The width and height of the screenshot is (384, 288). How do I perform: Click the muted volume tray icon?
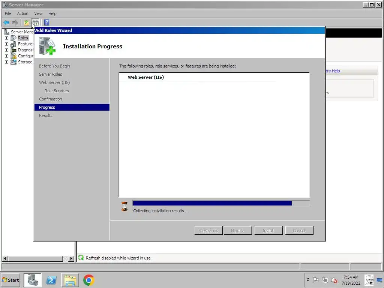334,280
